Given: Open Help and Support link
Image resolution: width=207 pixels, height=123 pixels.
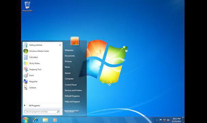Looking at the screenshot, I should 72,102.
